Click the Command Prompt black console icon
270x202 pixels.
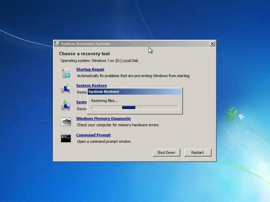66,138
